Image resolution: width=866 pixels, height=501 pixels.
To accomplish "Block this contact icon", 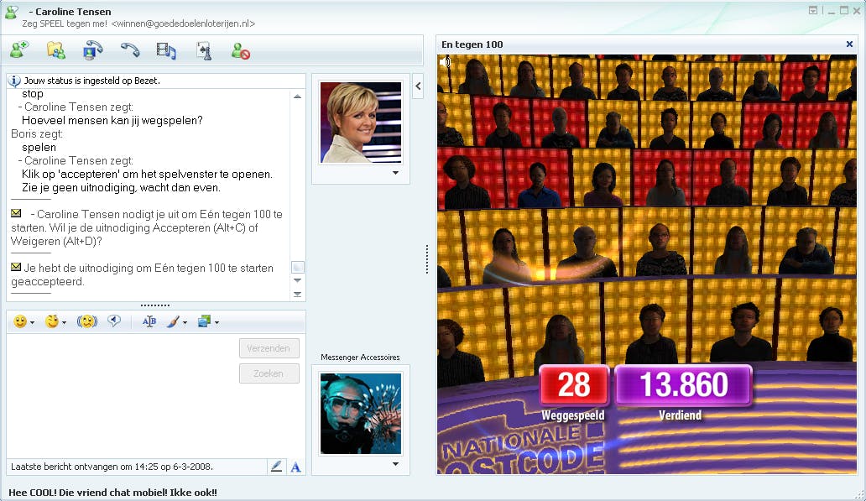I will (240, 51).
